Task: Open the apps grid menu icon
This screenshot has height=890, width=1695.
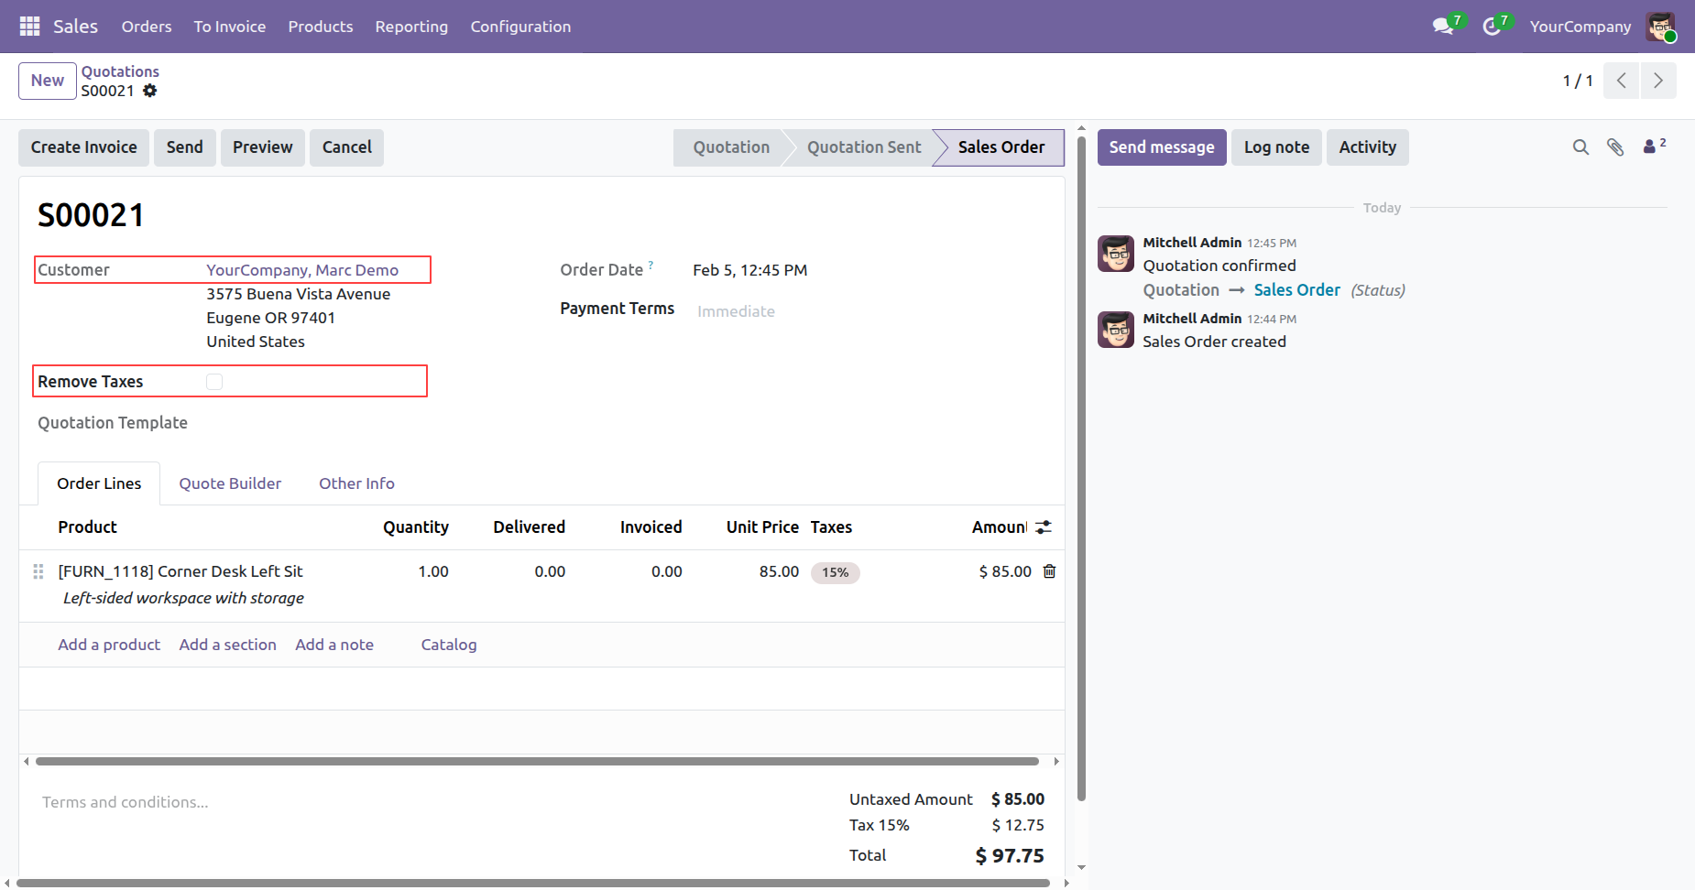Action: pos(29,27)
